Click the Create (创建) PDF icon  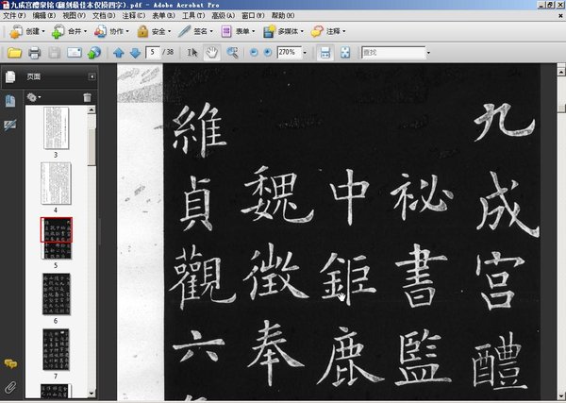coord(16,32)
